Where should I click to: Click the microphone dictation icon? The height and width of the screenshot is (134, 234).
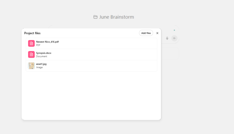pos(167,38)
